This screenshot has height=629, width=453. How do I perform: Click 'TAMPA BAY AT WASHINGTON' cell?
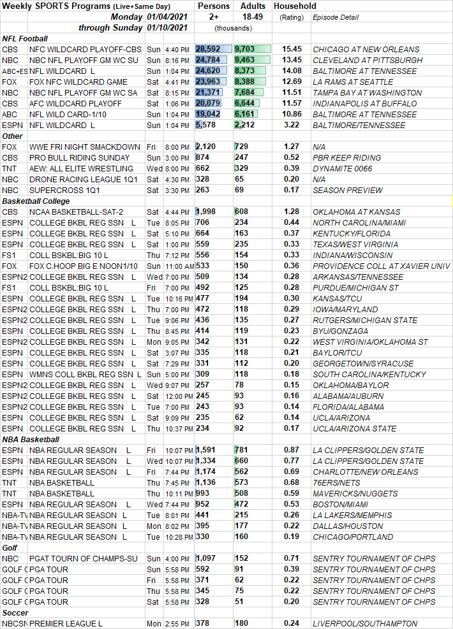click(x=367, y=92)
